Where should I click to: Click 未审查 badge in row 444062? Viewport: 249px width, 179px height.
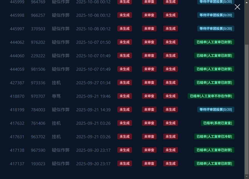pyautogui.click(x=149, y=42)
